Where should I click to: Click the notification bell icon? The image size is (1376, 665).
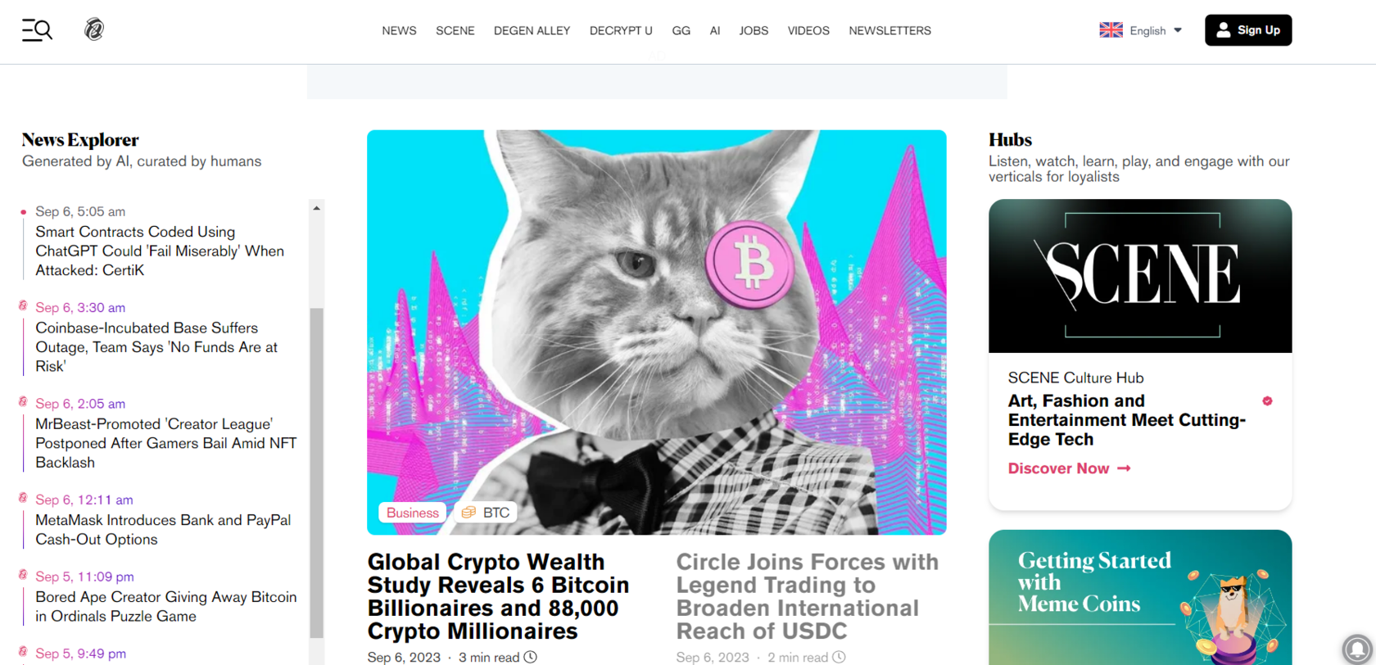[1357, 649]
